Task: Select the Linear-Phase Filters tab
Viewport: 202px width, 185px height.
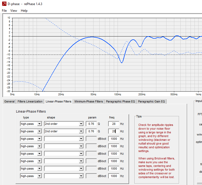Action: [58, 101]
